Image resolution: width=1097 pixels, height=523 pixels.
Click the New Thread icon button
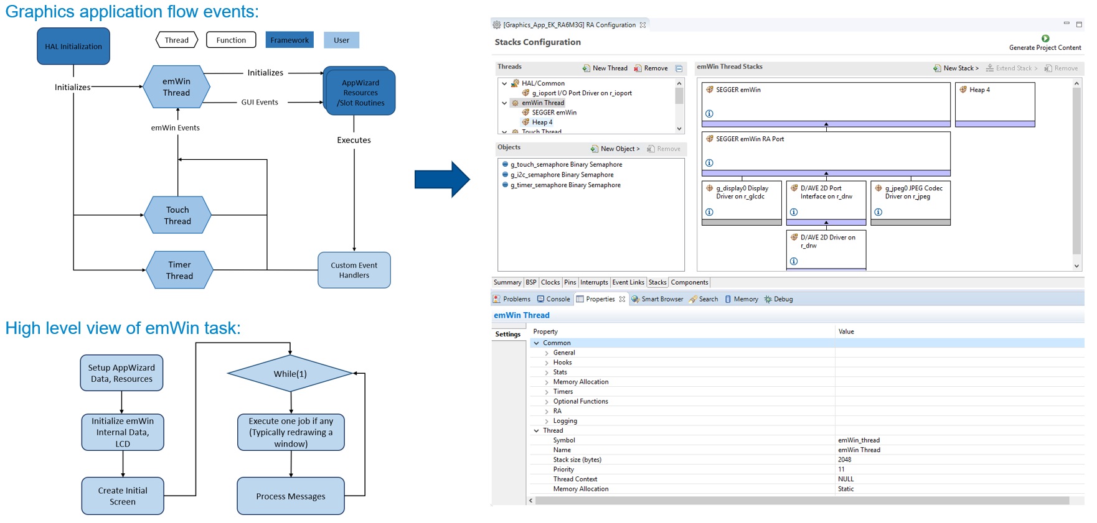click(x=586, y=68)
